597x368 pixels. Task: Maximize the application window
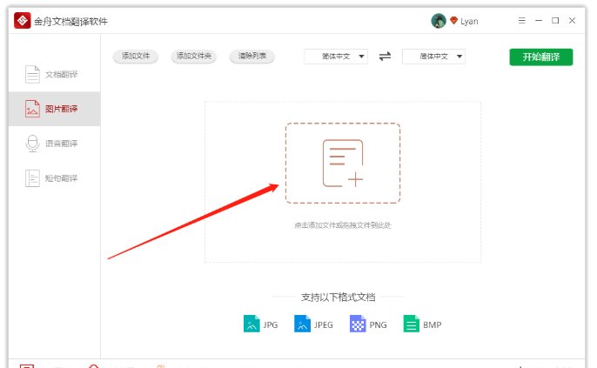(555, 21)
